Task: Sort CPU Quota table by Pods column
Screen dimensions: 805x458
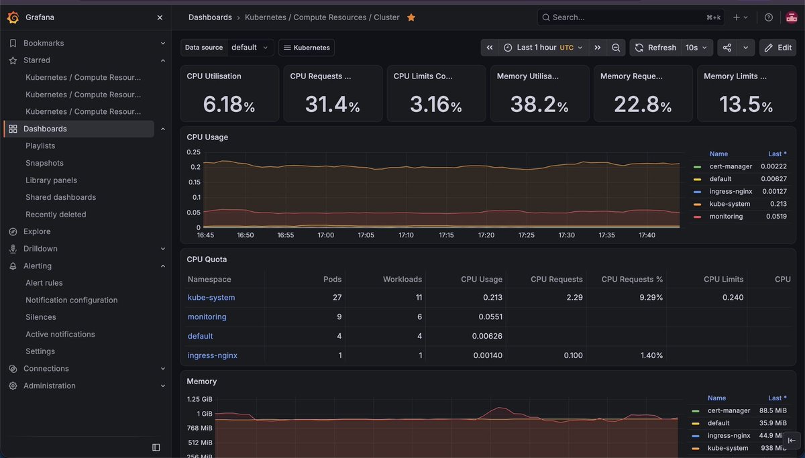Action: coord(332,279)
